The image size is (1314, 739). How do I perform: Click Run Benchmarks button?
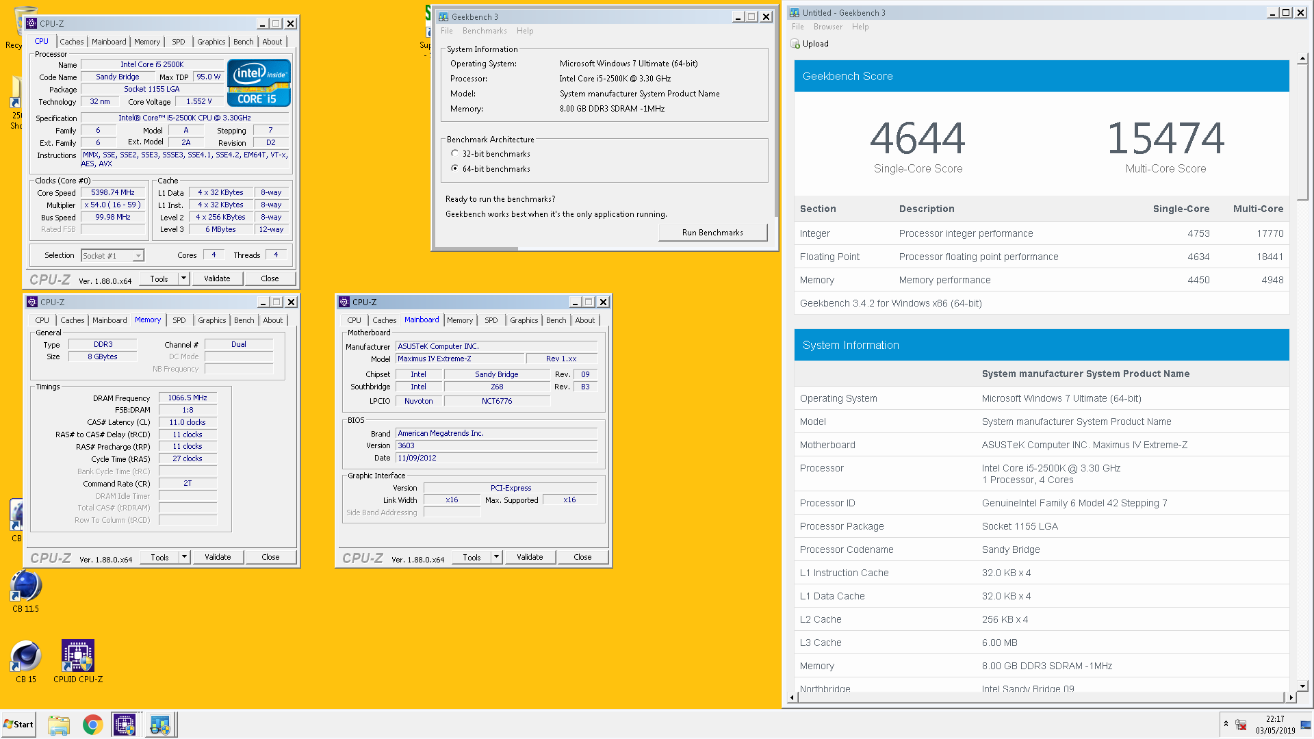coord(712,233)
